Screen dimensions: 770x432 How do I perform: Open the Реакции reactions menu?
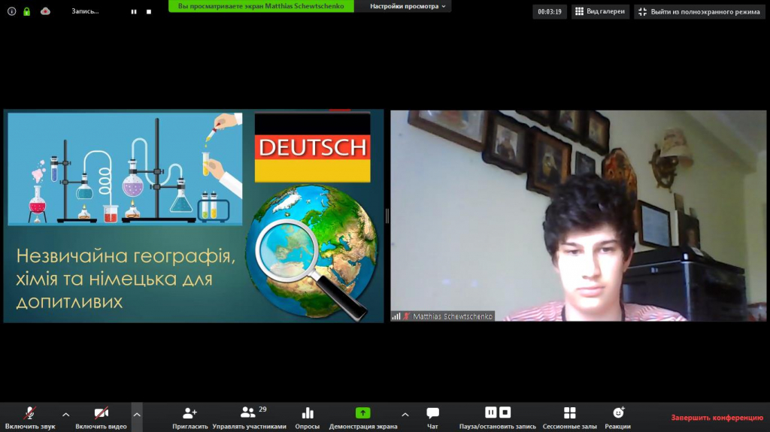618,418
